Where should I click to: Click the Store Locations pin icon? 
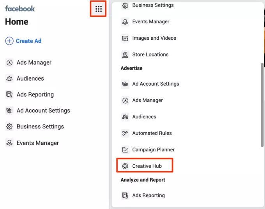125,55
